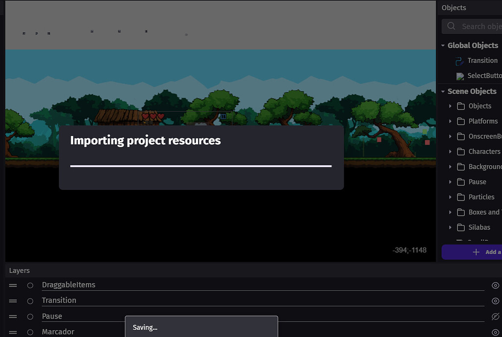502x337 pixels.
Task: Click the Silabas folder icon
Action: [460, 227]
